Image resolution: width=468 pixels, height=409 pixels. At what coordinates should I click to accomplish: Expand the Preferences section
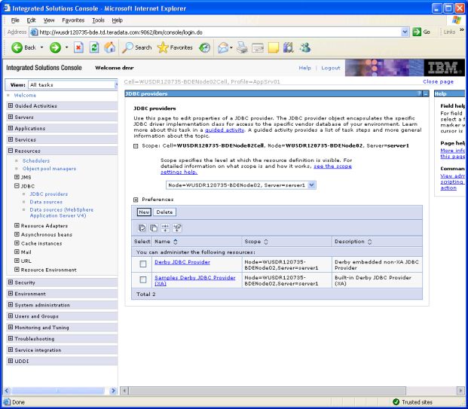[x=136, y=200]
